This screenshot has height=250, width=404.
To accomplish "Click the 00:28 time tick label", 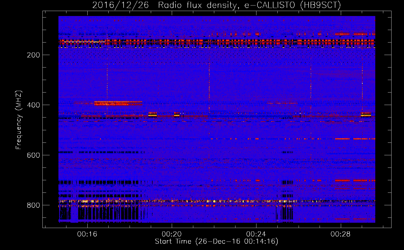I will pos(340,234).
